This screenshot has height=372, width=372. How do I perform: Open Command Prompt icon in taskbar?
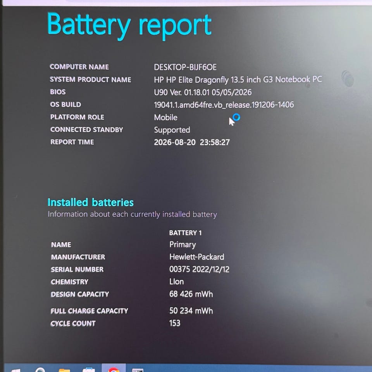[138, 370]
